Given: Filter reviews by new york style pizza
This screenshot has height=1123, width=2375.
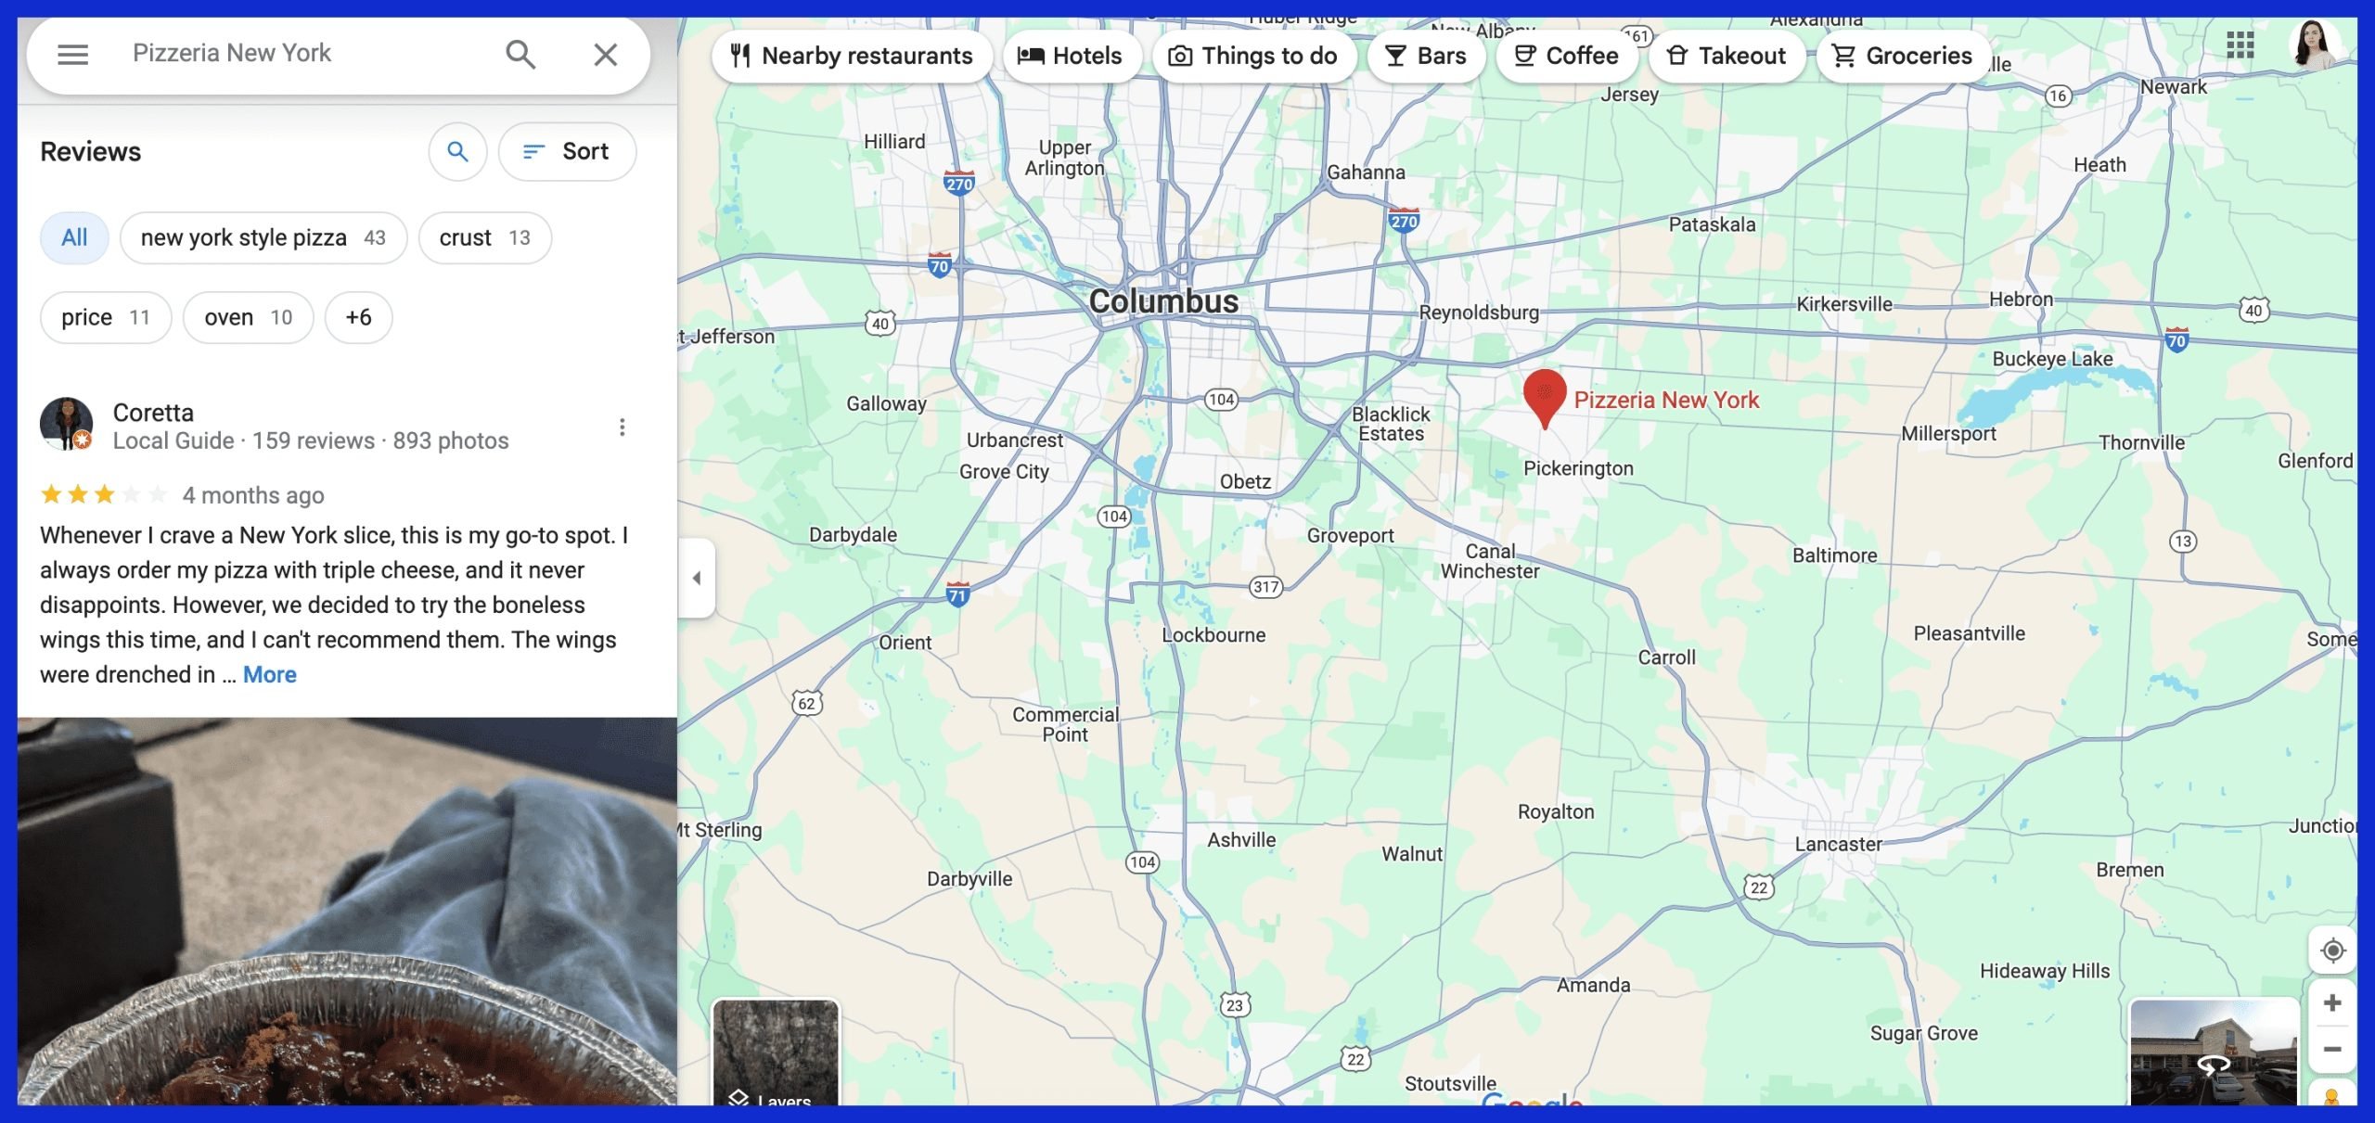Looking at the screenshot, I should tap(263, 237).
